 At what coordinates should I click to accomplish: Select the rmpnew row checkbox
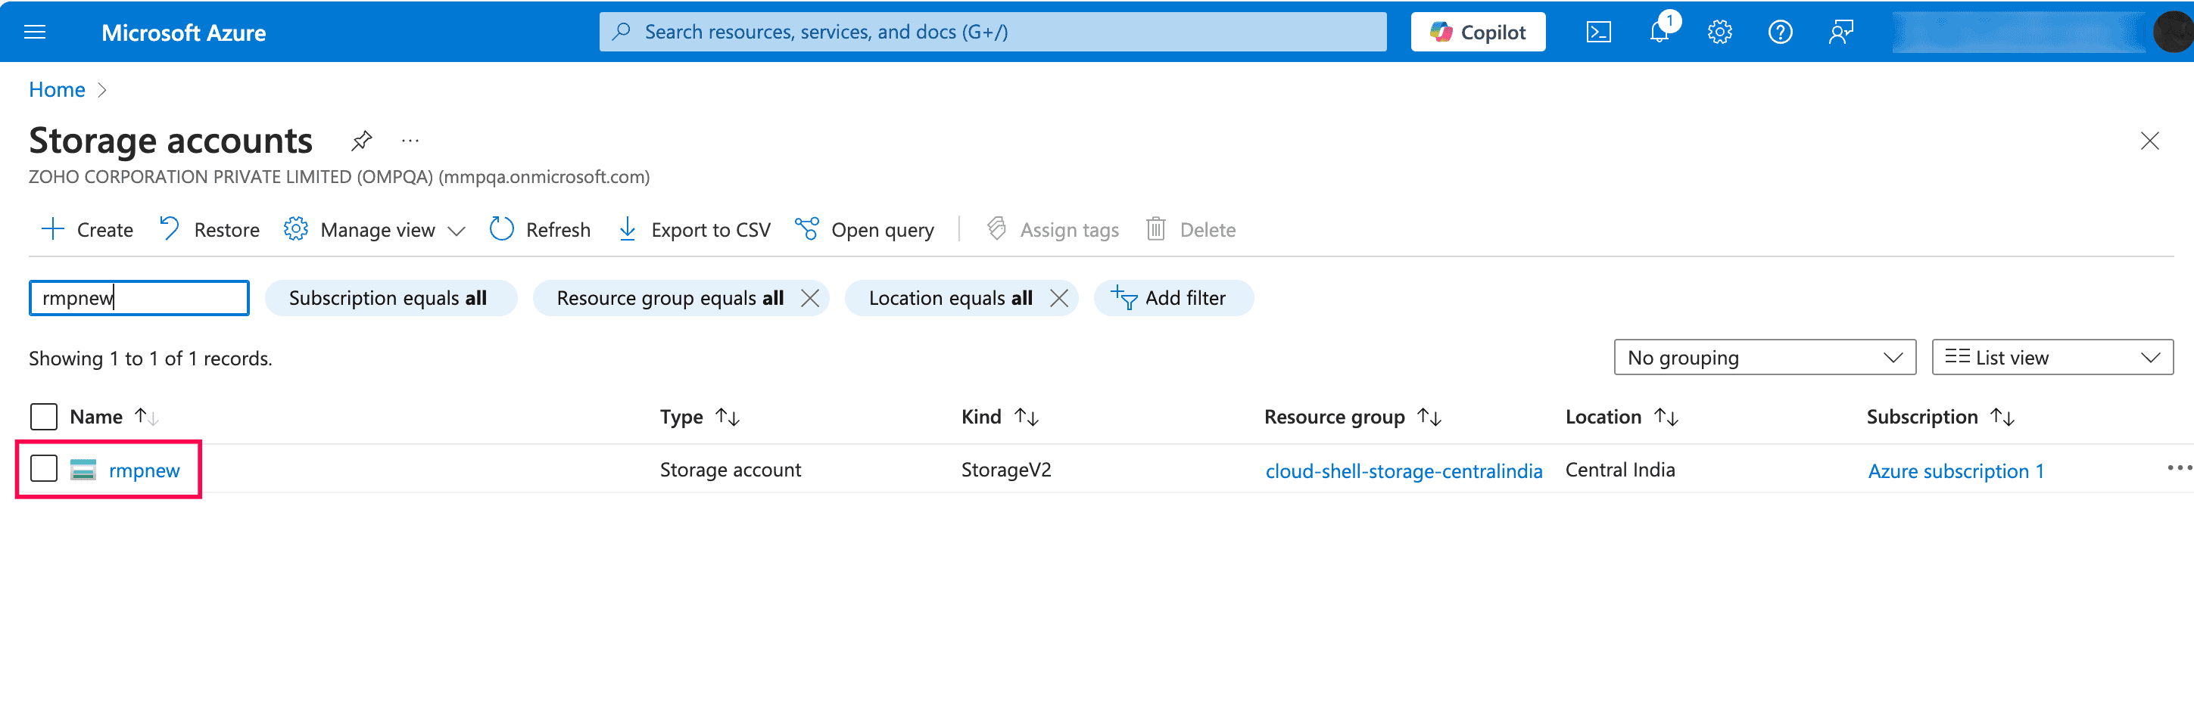pos(43,469)
